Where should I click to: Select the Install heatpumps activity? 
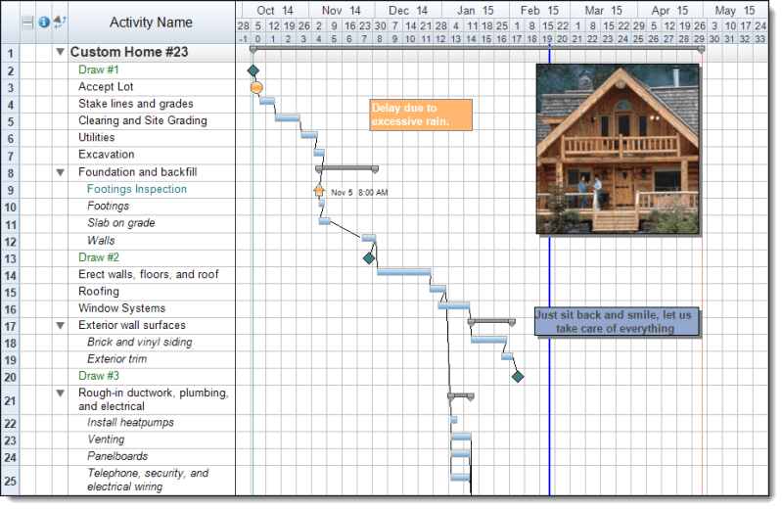pos(131,423)
